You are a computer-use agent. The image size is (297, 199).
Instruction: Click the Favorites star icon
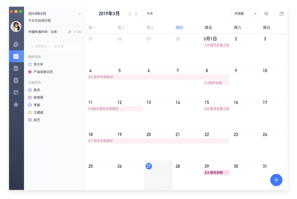[16, 105]
